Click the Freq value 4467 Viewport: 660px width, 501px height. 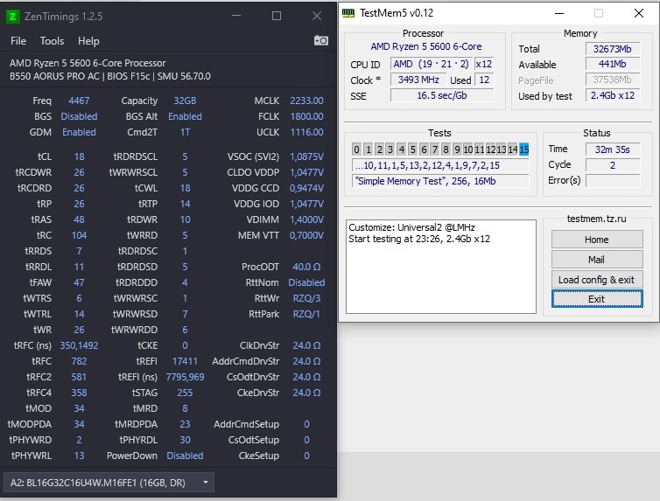pos(79,101)
